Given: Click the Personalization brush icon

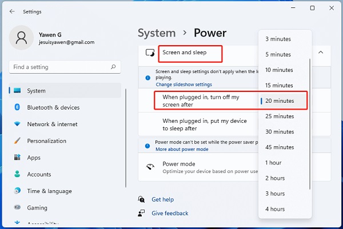Looking at the screenshot, I should point(17,140).
